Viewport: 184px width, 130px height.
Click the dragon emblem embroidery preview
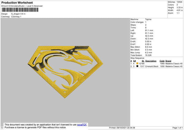point(65,72)
